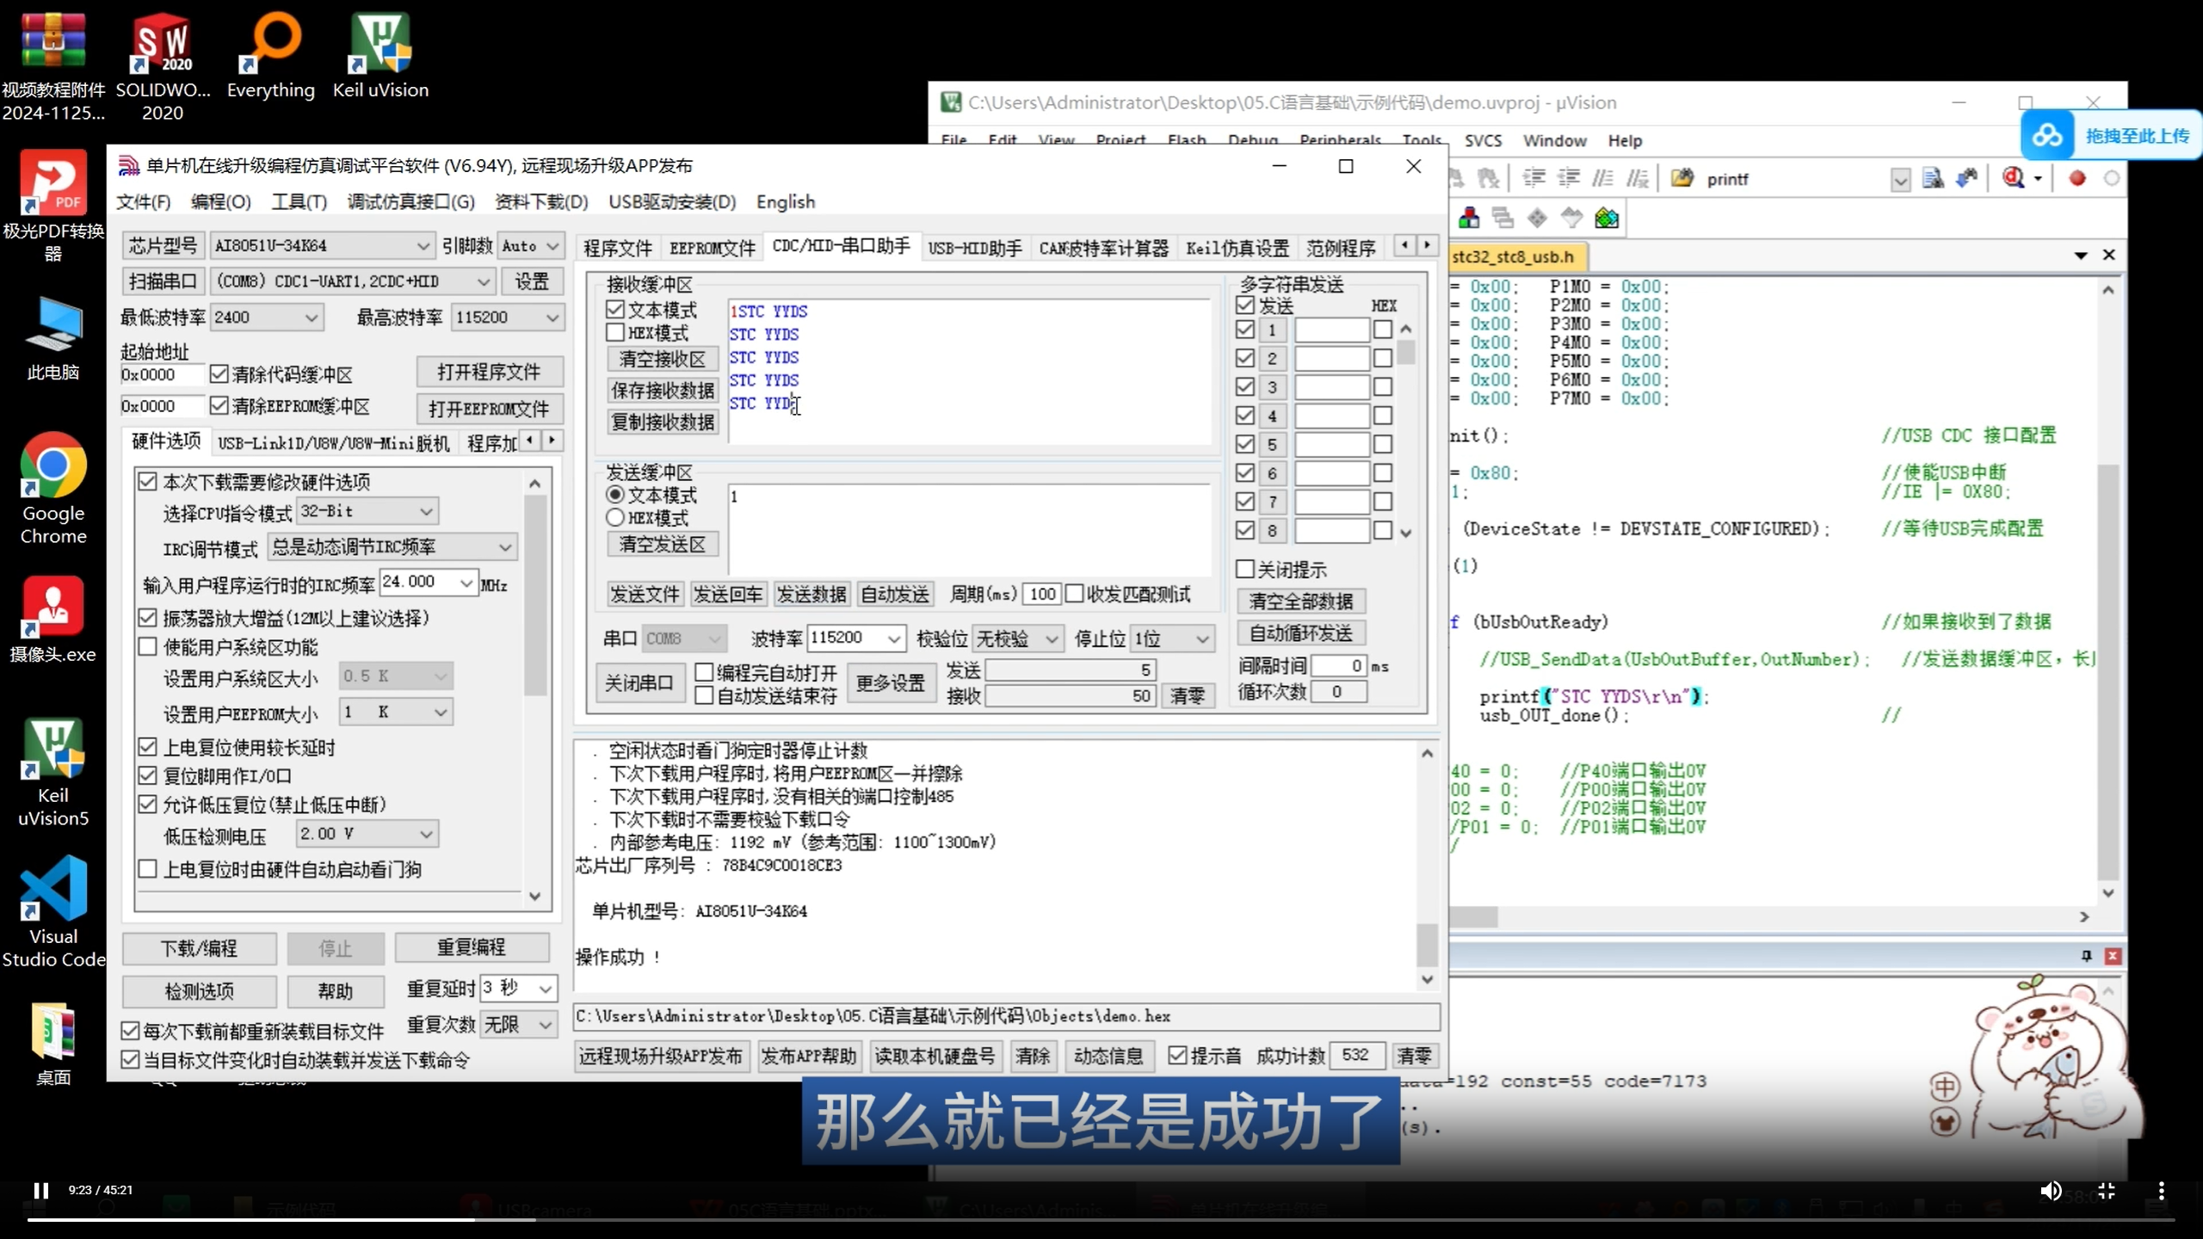Uncheck the 清除EEPROM缓冲区 checkbox
The width and height of the screenshot is (2203, 1239).
[x=219, y=405]
